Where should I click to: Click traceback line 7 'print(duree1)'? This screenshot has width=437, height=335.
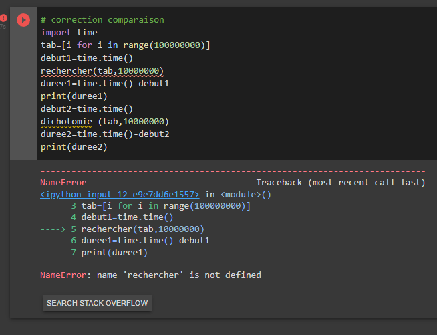pyautogui.click(x=114, y=253)
